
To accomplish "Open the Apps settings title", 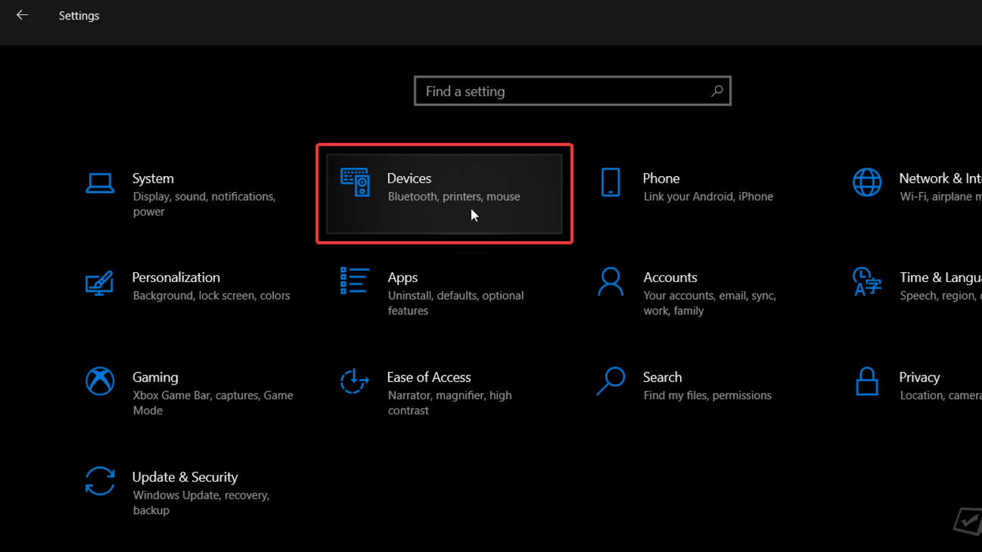I will point(403,278).
